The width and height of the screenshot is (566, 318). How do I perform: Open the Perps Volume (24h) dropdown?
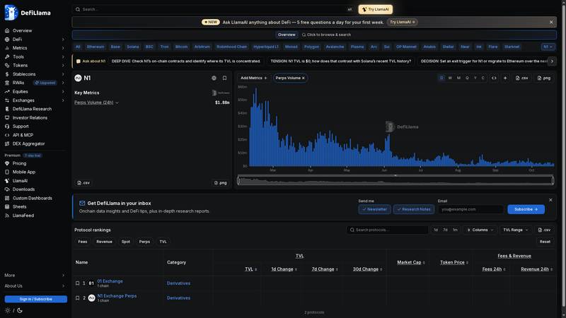96,102
